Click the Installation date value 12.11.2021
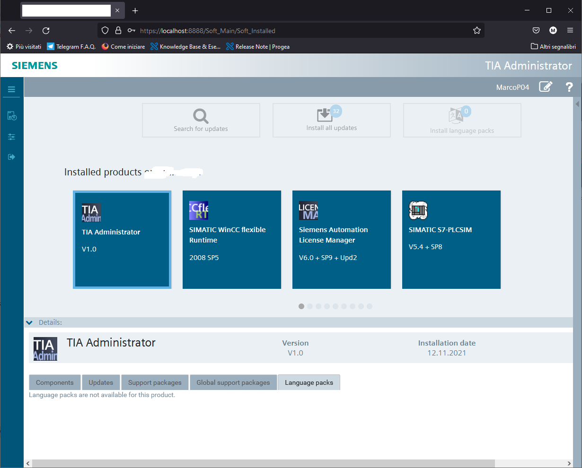Image resolution: width=582 pixels, height=468 pixels. 447,353
